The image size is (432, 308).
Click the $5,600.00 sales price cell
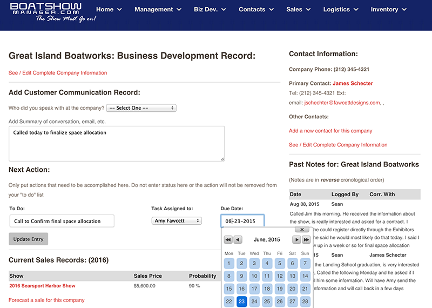click(x=144, y=286)
